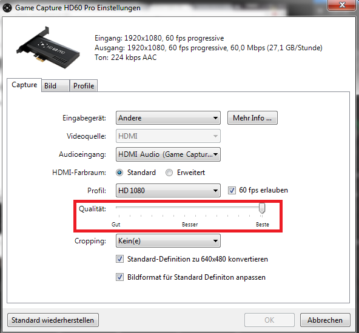
Task: Expand the Profil dropdown set to HD 1080
Action: pos(168,190)
